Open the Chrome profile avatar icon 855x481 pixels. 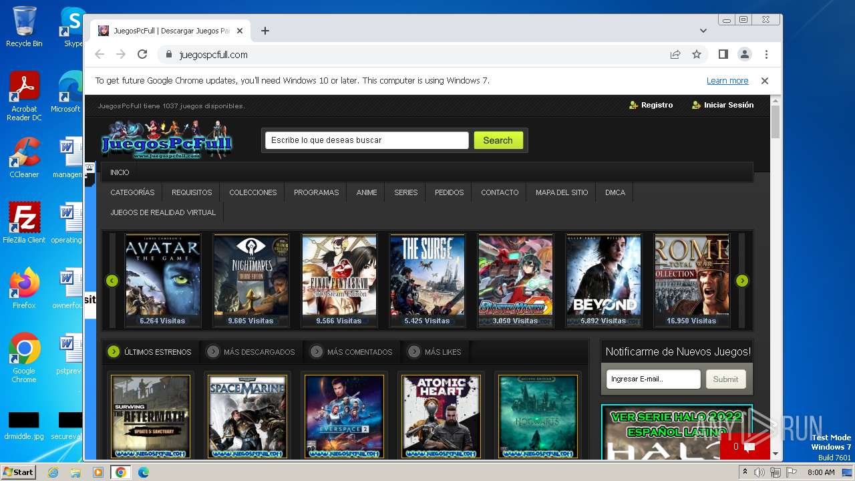coord(745,55)
